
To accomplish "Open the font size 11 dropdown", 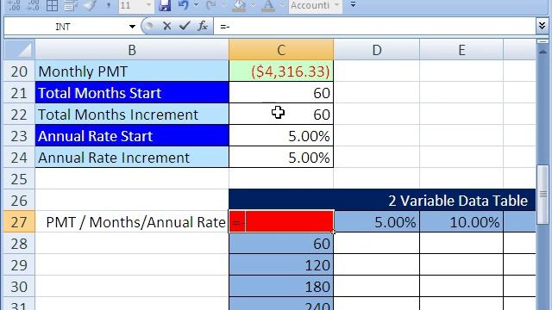I will [148, 5].
